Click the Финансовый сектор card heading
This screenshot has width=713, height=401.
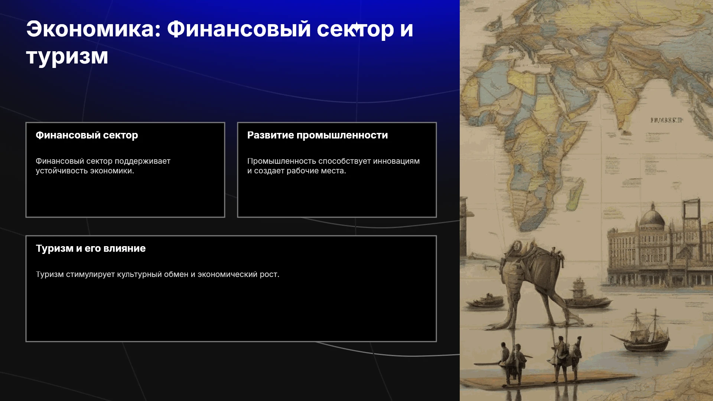tap(87, 135)
